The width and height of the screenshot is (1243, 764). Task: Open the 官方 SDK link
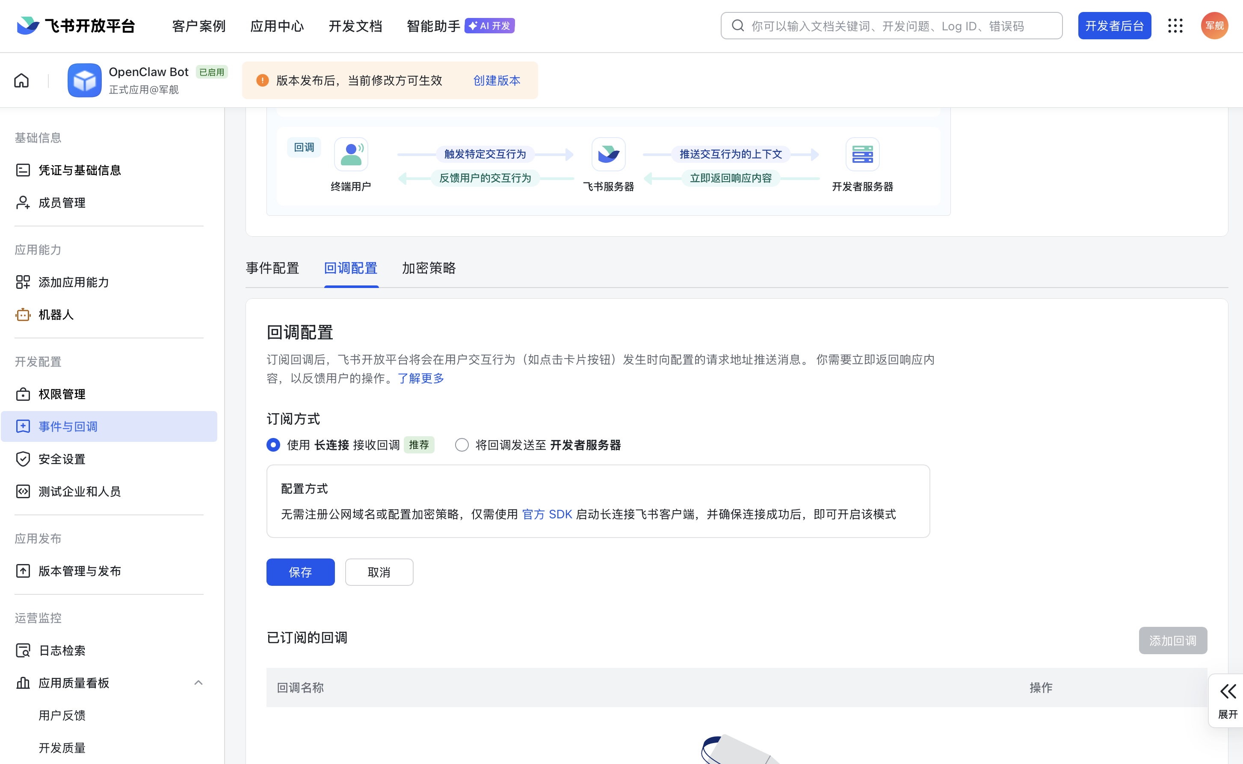pos(547,514)
